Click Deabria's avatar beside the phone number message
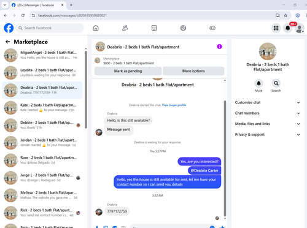This screenshot has height=228, width=307. [99, 212]
